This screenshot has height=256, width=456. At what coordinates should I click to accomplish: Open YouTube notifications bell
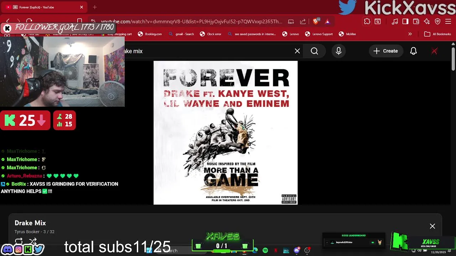coord(413,51)
